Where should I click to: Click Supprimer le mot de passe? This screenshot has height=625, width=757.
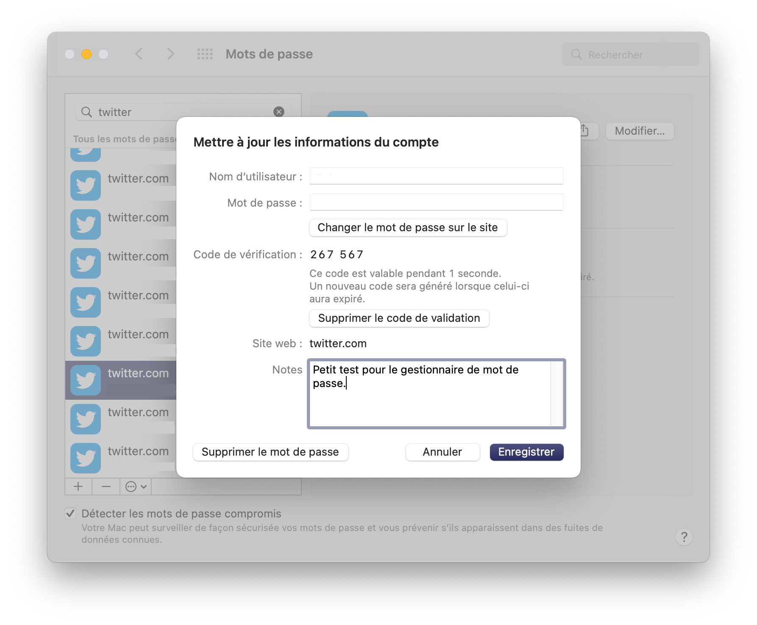pos(270,452)
